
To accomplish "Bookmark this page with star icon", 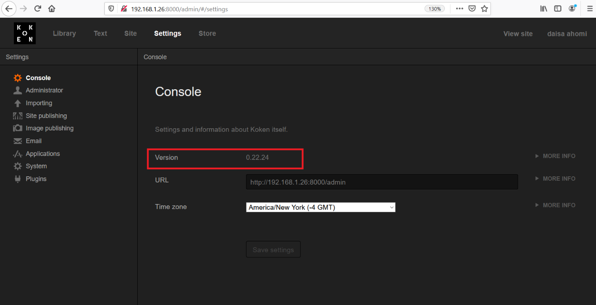I will 484,9.
